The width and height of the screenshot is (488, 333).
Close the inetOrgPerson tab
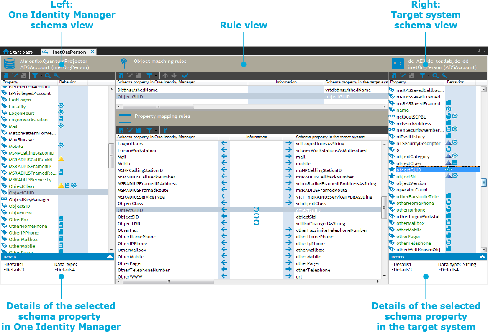[x=93, y=52]
